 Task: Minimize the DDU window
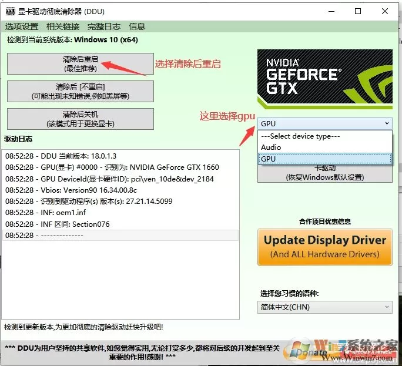coord(331,12)
